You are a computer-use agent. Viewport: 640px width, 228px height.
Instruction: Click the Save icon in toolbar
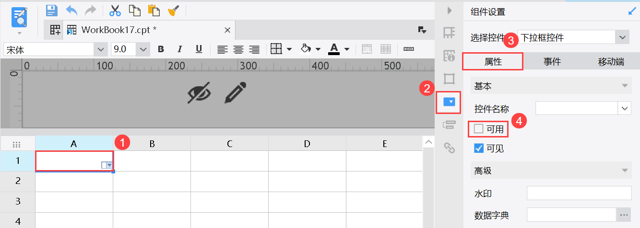point(52,10)
